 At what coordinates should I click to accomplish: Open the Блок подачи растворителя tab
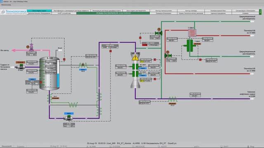136,11
